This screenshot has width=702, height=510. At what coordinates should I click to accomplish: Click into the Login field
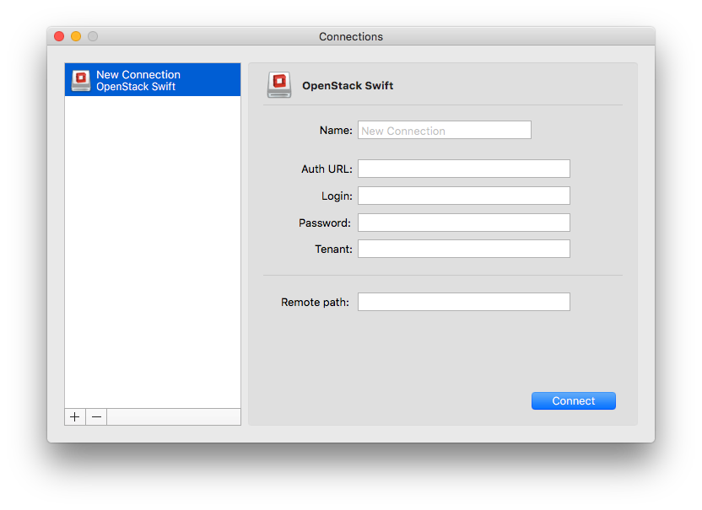point(464,196)
